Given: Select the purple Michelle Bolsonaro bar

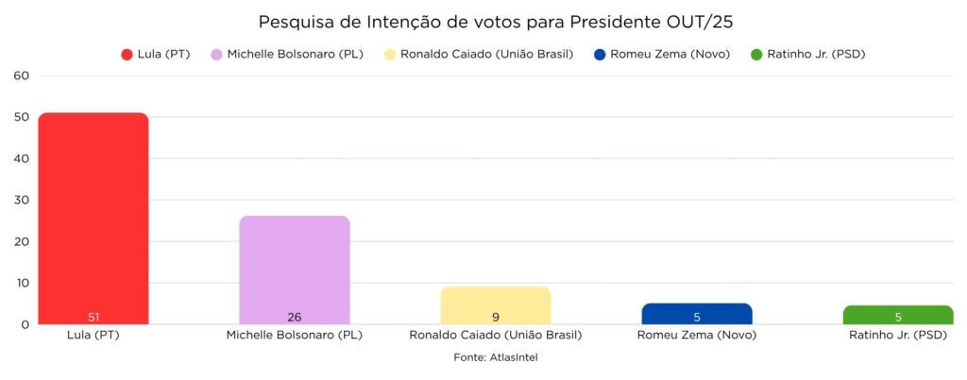Looking at the screenshot, I should tap(295, 269).
